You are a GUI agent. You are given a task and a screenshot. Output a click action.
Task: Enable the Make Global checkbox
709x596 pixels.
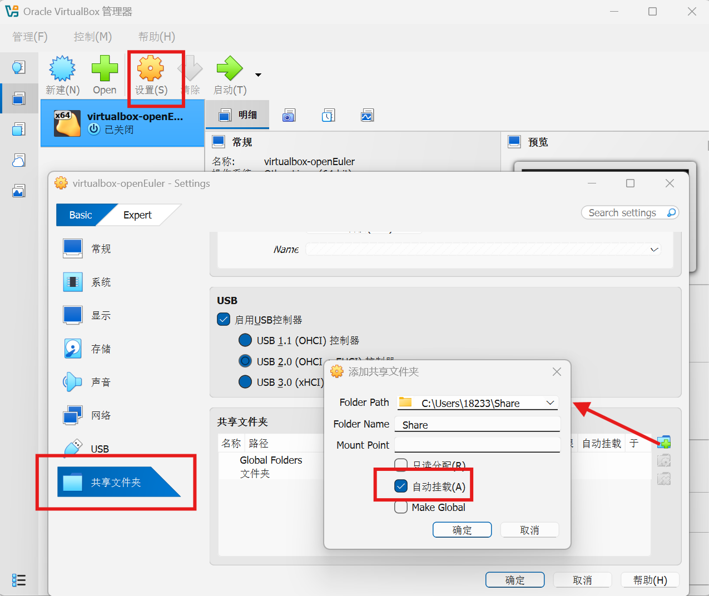pos(401,507)
